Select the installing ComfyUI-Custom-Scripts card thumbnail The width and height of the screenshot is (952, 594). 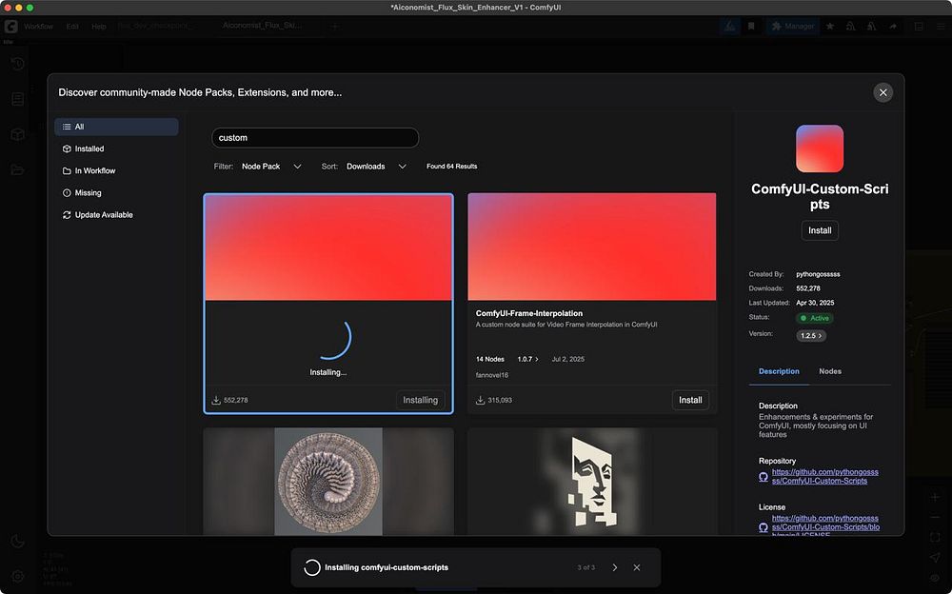pos(328,247)
